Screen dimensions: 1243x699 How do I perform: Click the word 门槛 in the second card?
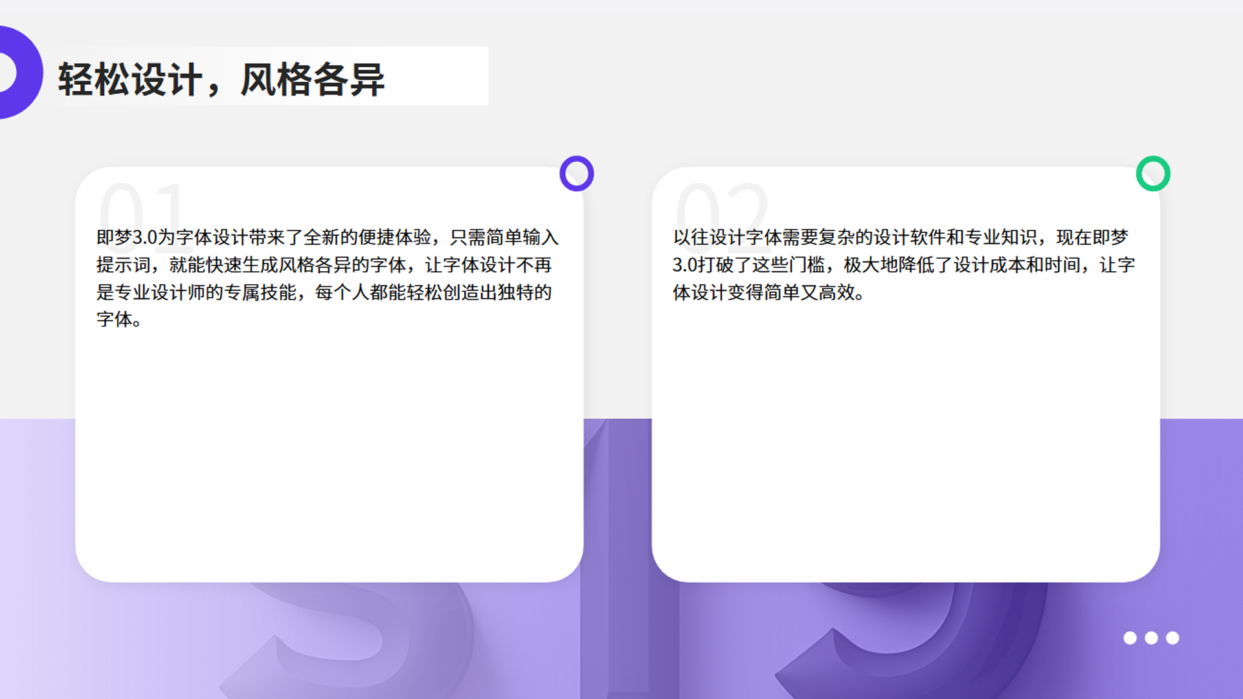click(807, 265)
